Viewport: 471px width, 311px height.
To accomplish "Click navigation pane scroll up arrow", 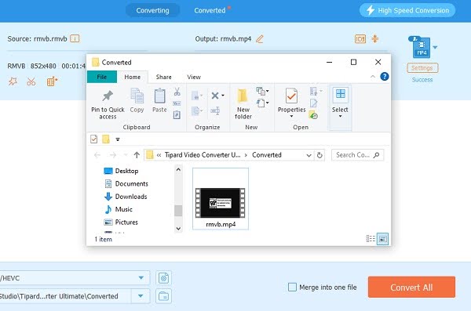I will pos(178,170).
